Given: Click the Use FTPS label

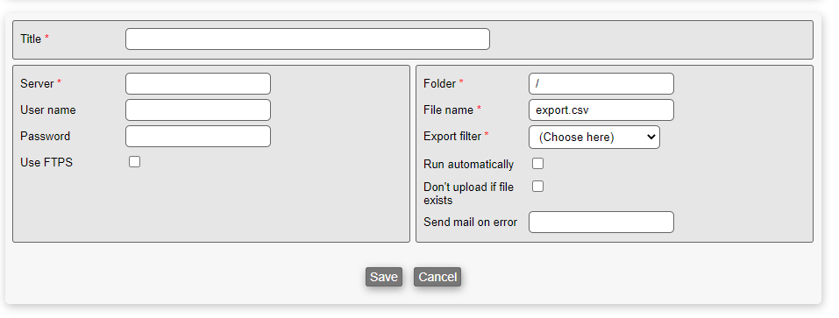Looking at the screenshot, I should coord(46,162).
